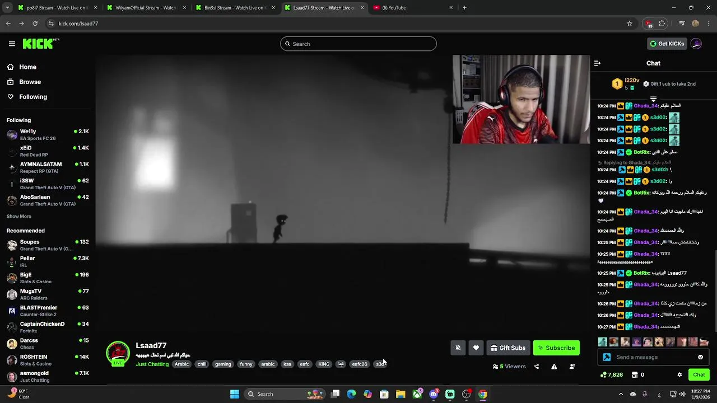Click the green Chat send button
The image size is (717, 403).
coord(699,375)
